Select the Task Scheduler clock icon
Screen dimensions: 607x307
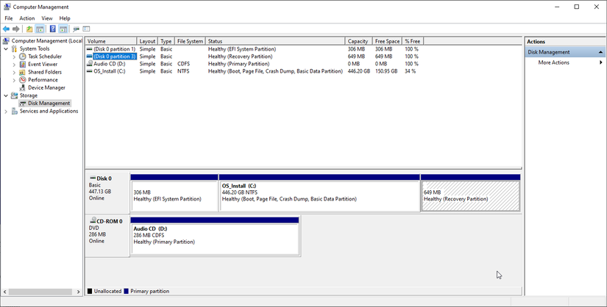(x=23, y=57)
